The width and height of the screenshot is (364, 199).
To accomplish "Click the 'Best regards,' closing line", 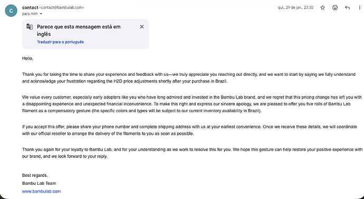I will click(x=35, y=175).
